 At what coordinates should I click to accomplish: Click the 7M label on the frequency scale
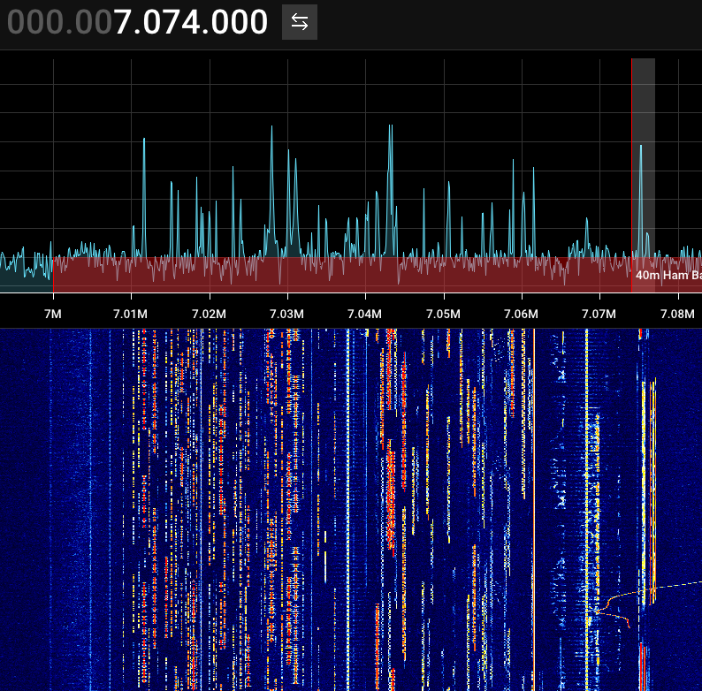pyautogui.click(x=53, y=314)
